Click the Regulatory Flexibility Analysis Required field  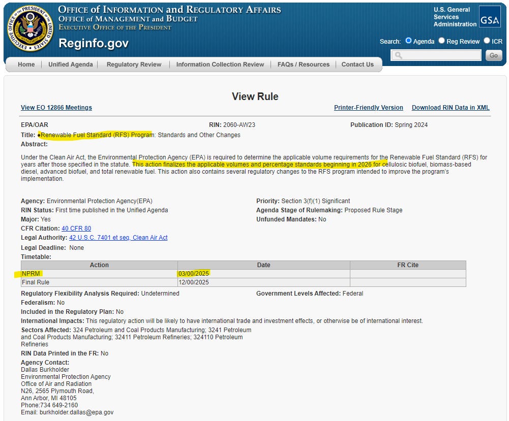point(100,294)
